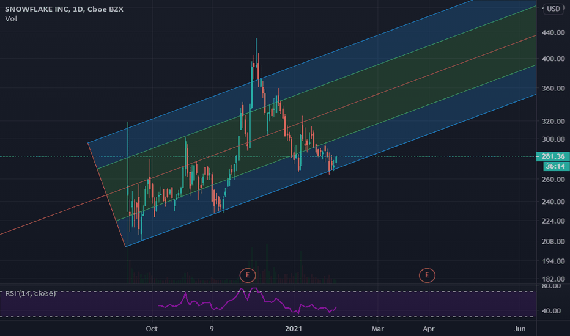Click the Jun date axis label
Viewport: 570px width, 336px height.
click(520, 329)
